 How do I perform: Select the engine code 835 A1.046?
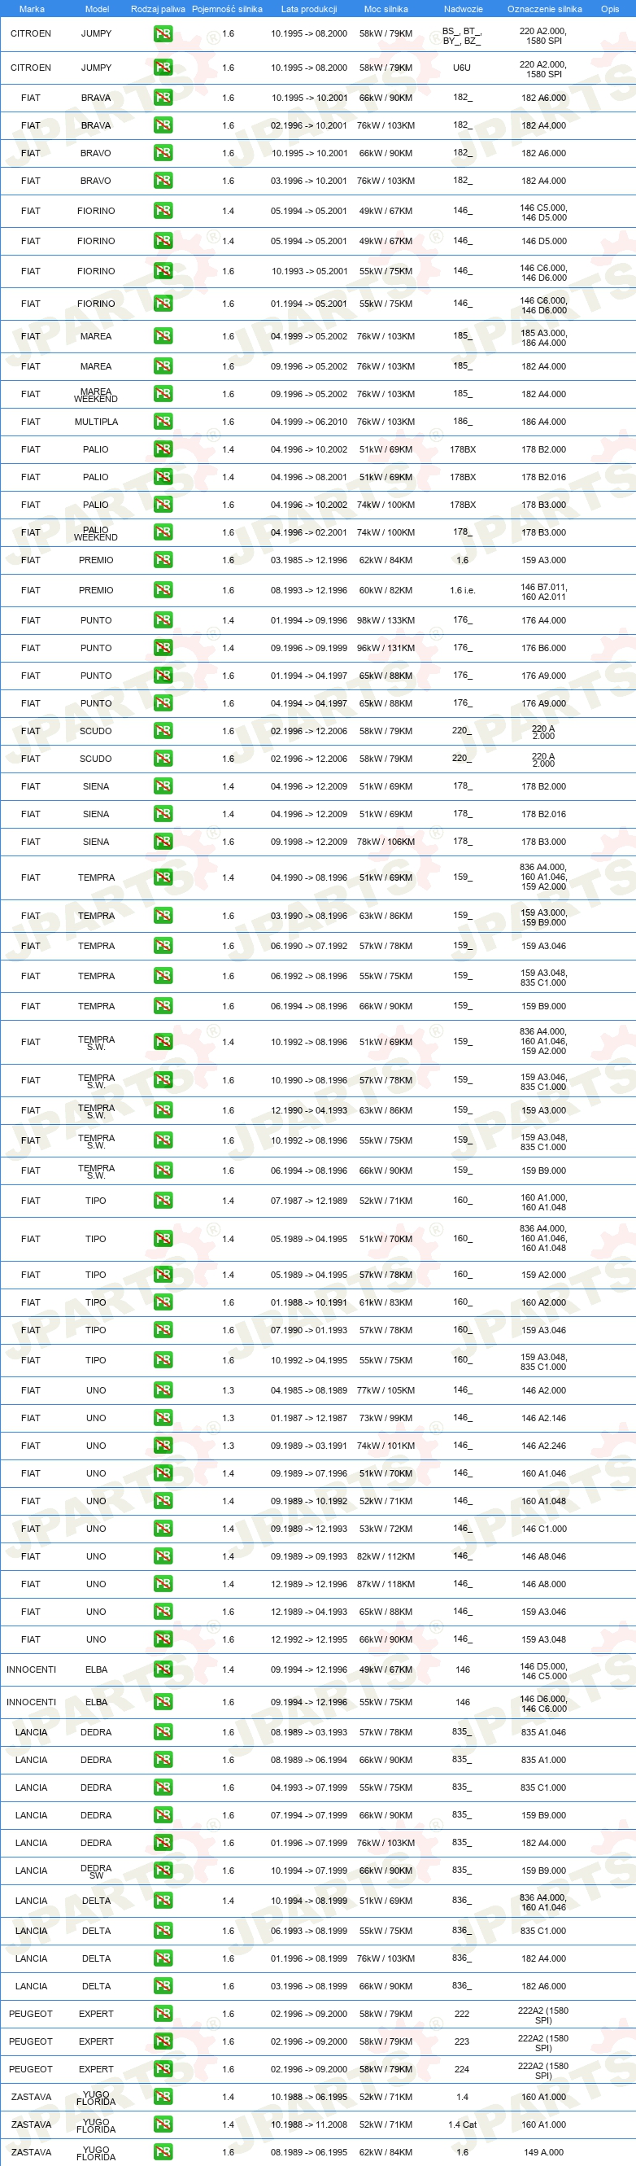coord(543,1732)
